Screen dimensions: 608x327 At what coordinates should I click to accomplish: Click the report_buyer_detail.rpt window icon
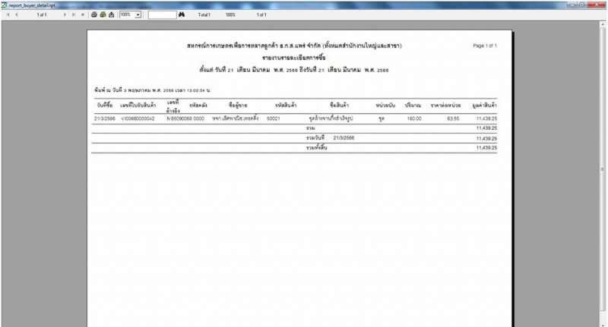pos(4,4)
